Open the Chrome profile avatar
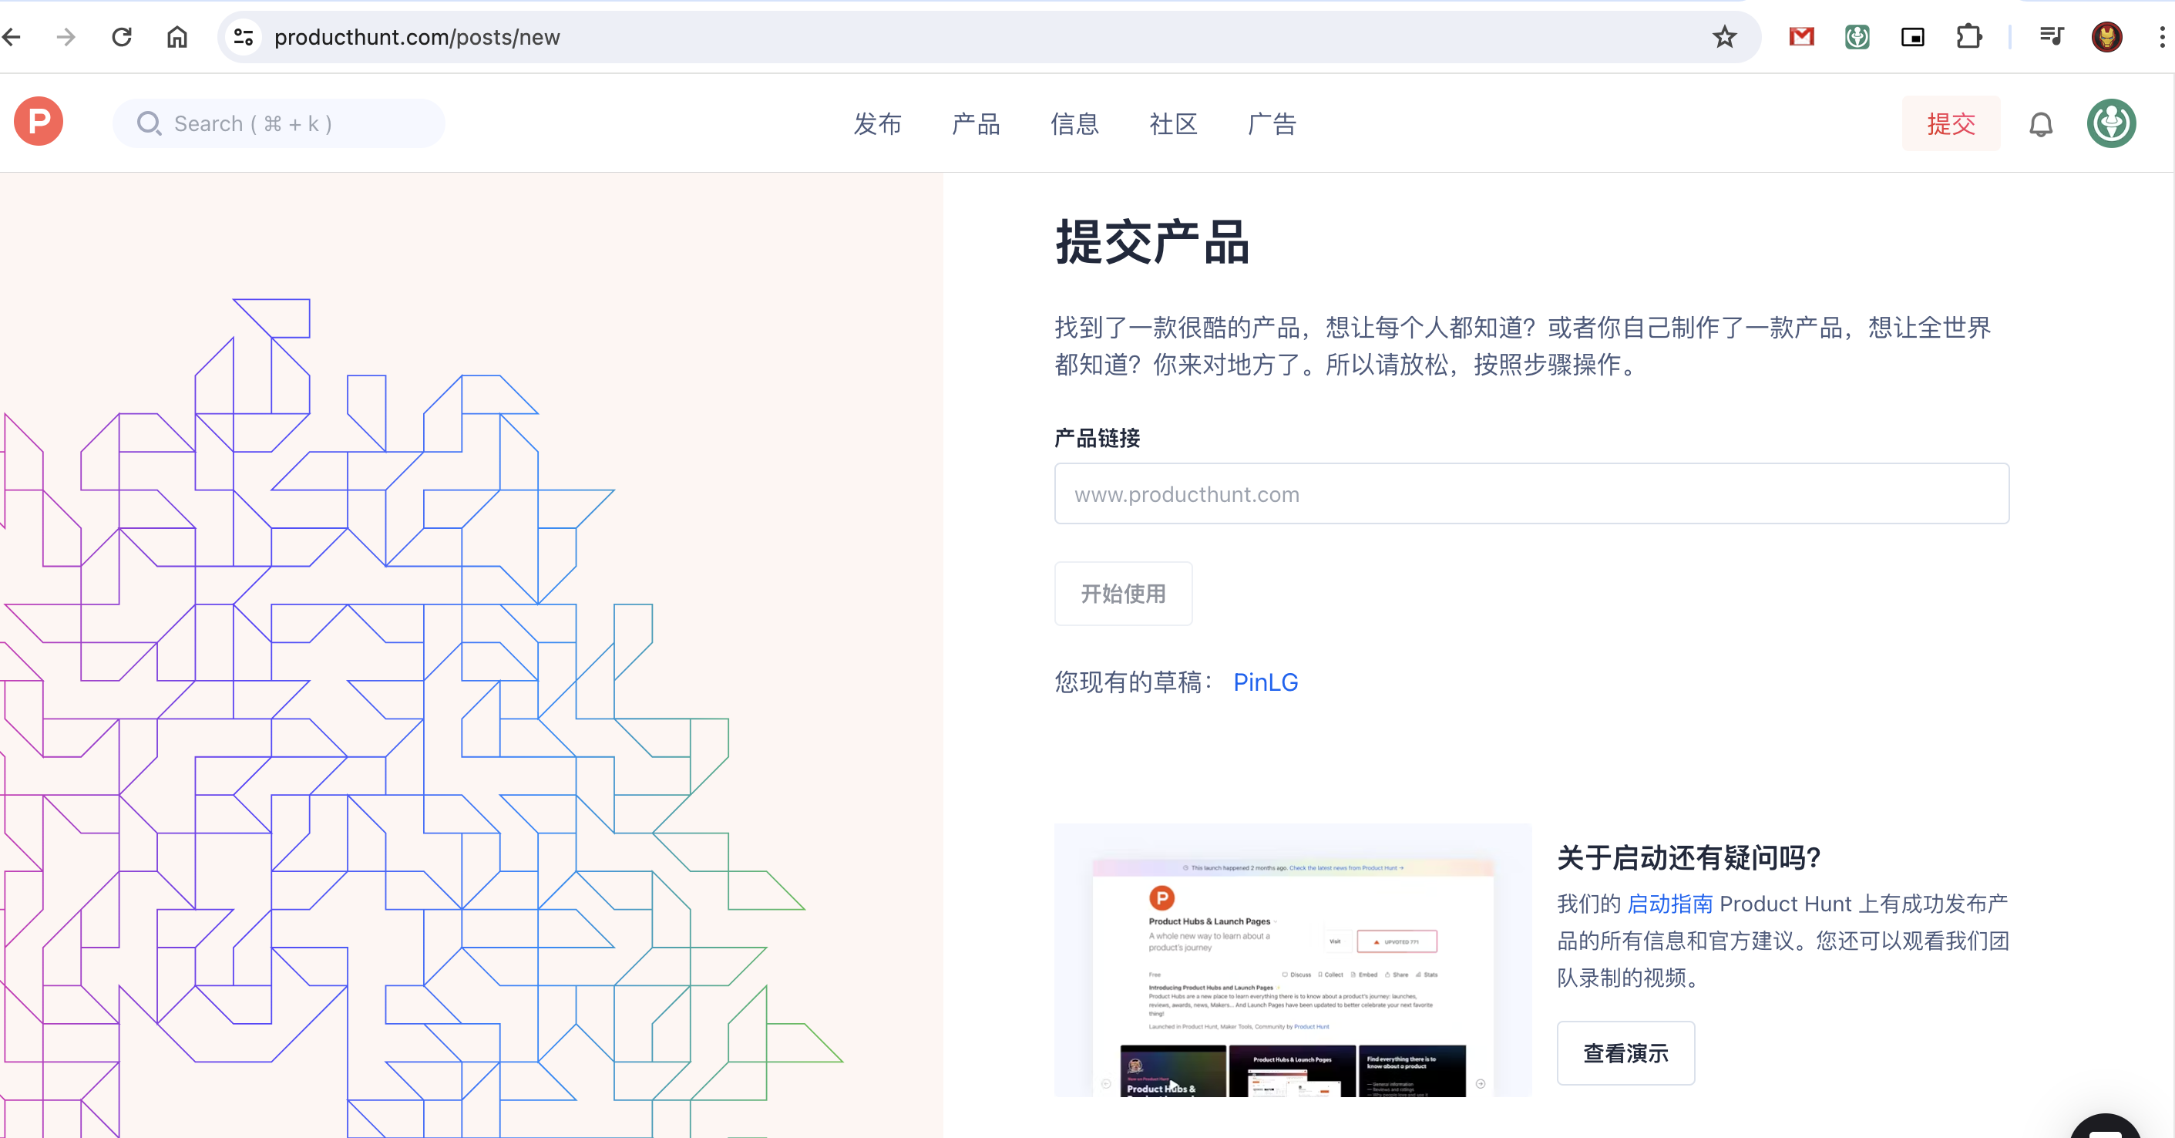Screen dimensions: 2175x1138 coord(2106,37)
